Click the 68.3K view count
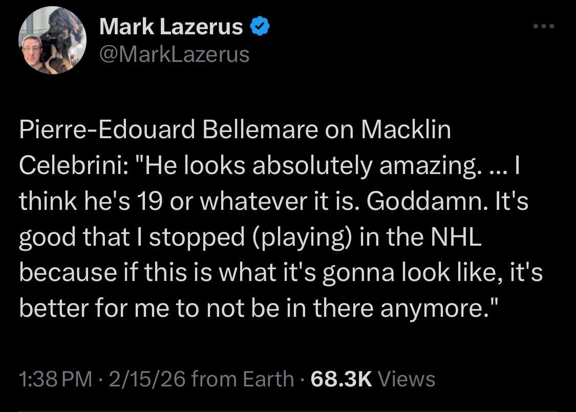The width and height of the screenshot is (576, 412). click(341, 379)
